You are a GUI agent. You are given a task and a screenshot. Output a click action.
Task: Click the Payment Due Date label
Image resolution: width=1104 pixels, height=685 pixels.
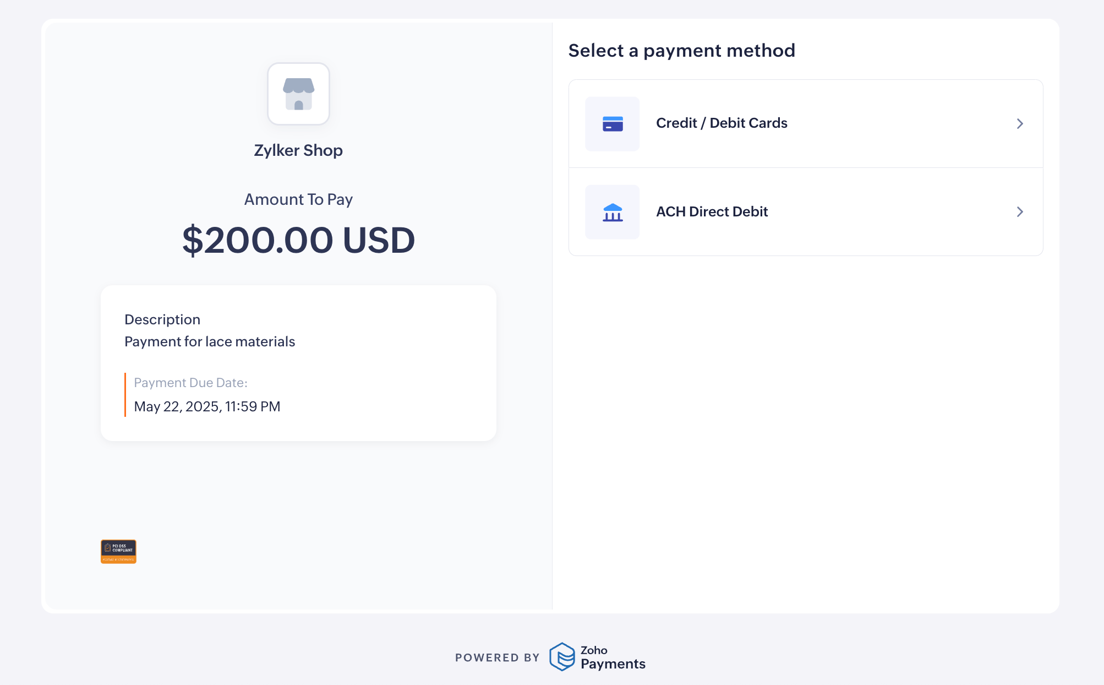click(190, 383)
